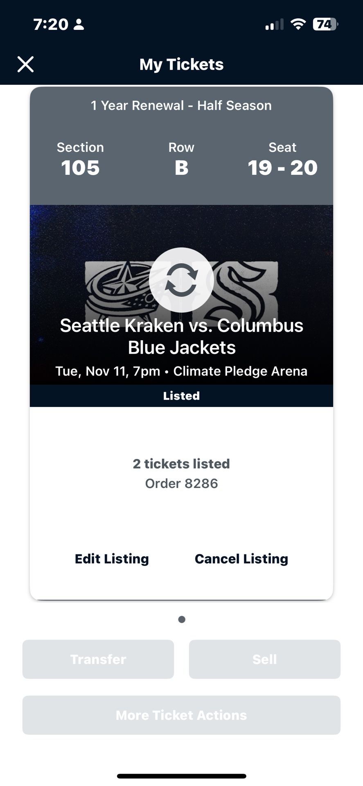
Task: Tap the Wi-Fi icon in the status bar
Action: click(x=298, y=24)
